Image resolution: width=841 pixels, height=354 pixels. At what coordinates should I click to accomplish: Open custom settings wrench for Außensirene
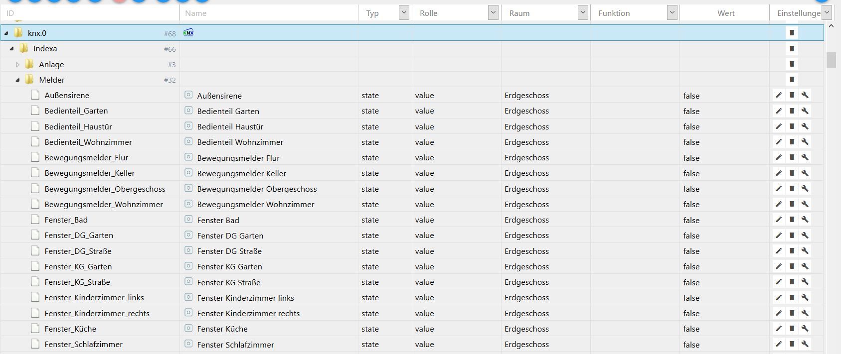pos(805,95)
